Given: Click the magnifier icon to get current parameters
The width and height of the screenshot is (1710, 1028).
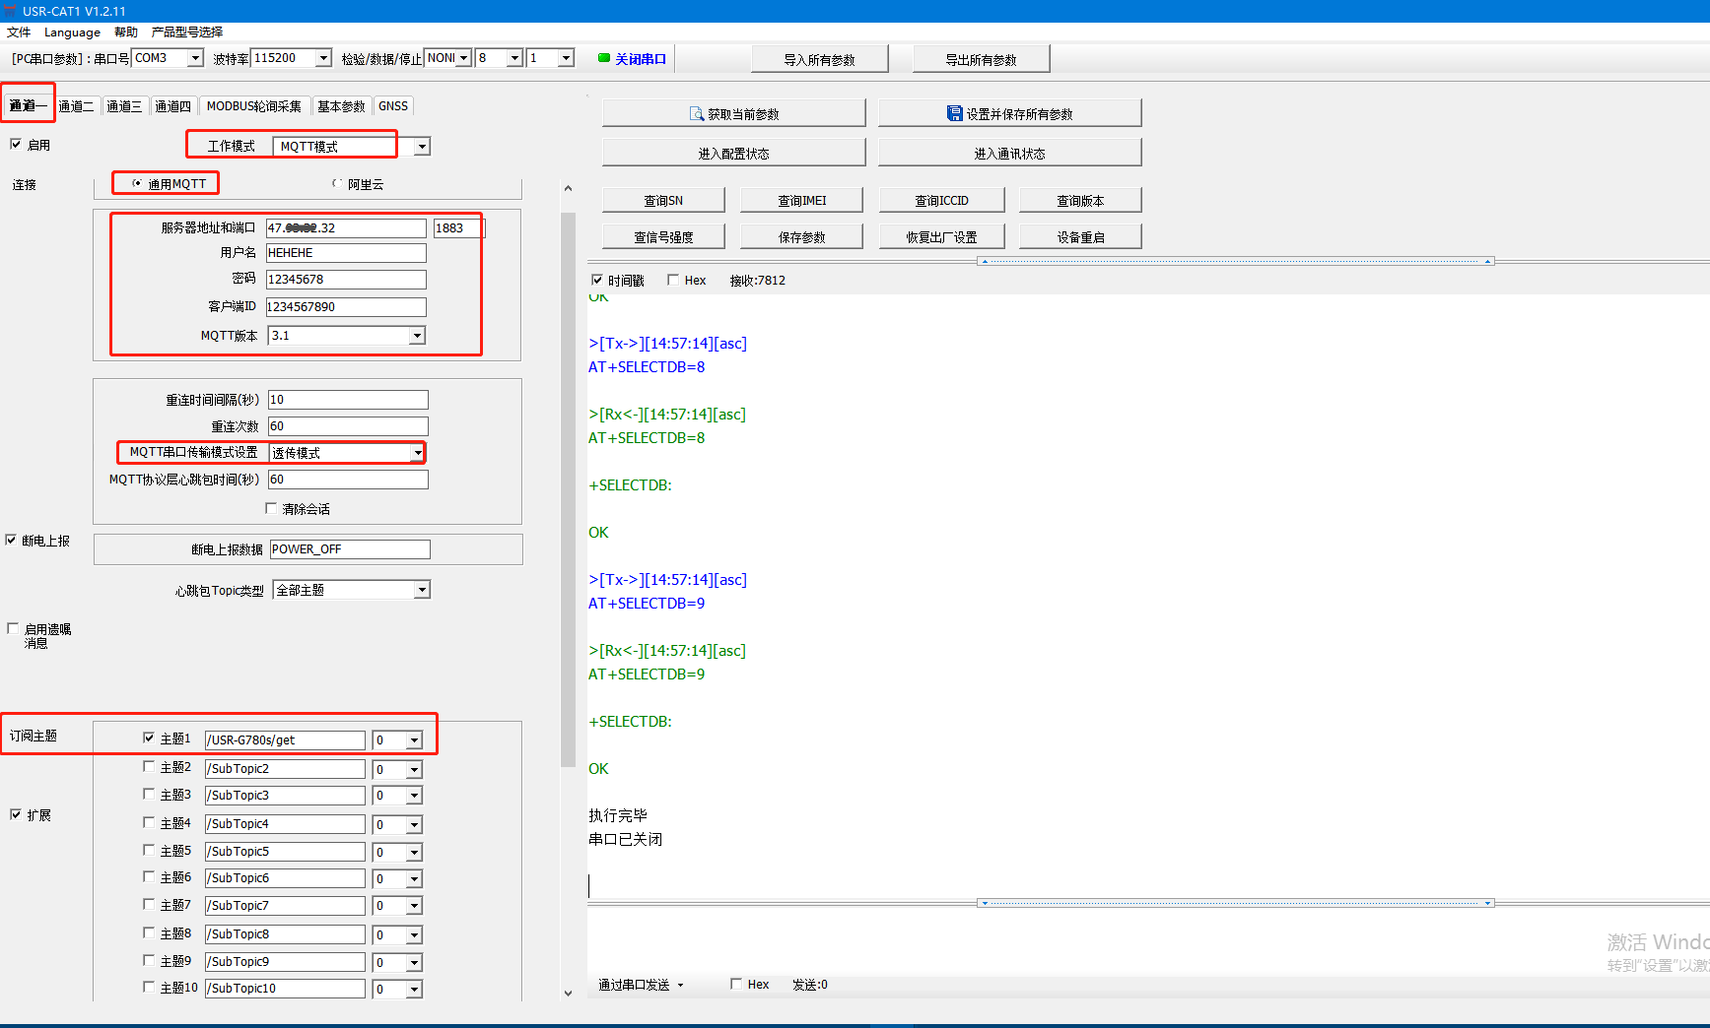Looking at the screenshot, I should tap(696, 114).
